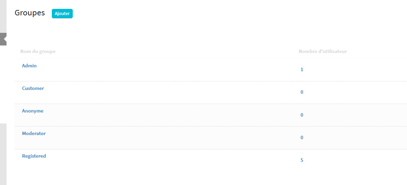Sort by the Nom du groupe column header
Screen dimensions: 407x185
[x=38, y=52]
